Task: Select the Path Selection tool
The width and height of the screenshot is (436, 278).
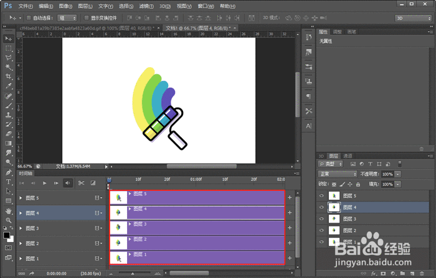Action: click(8, 192)
